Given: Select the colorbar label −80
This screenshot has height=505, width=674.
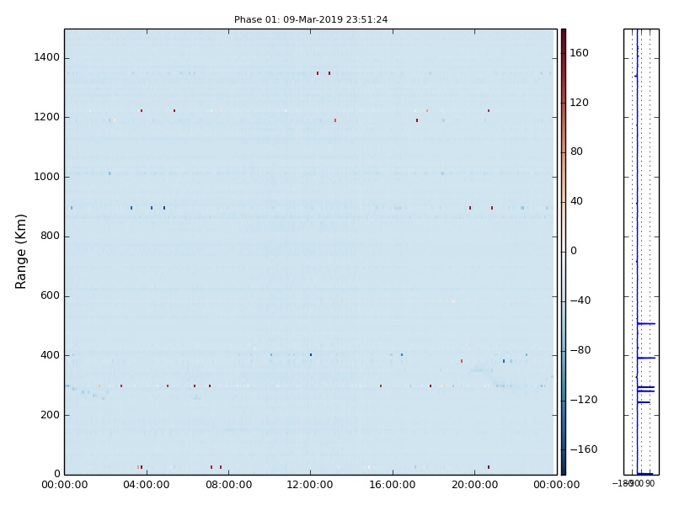Looking at the screenshot, I should [x=580, y=350].
